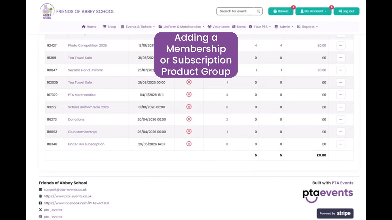Go to the Home menu item
The image size is (392, 220).
[89, 27]
